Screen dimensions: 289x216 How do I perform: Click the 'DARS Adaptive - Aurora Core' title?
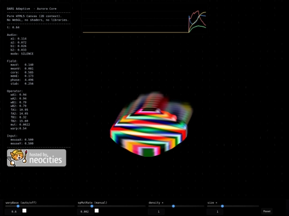click(32, 9)
